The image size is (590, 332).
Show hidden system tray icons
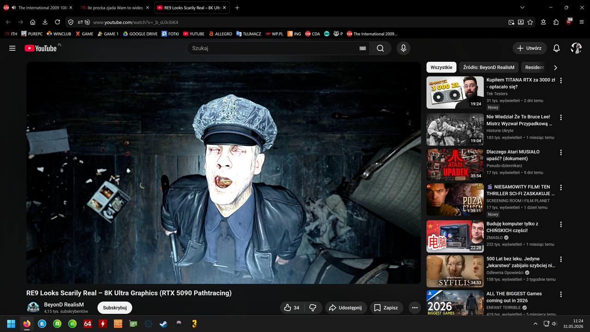[x=535, y=324]
